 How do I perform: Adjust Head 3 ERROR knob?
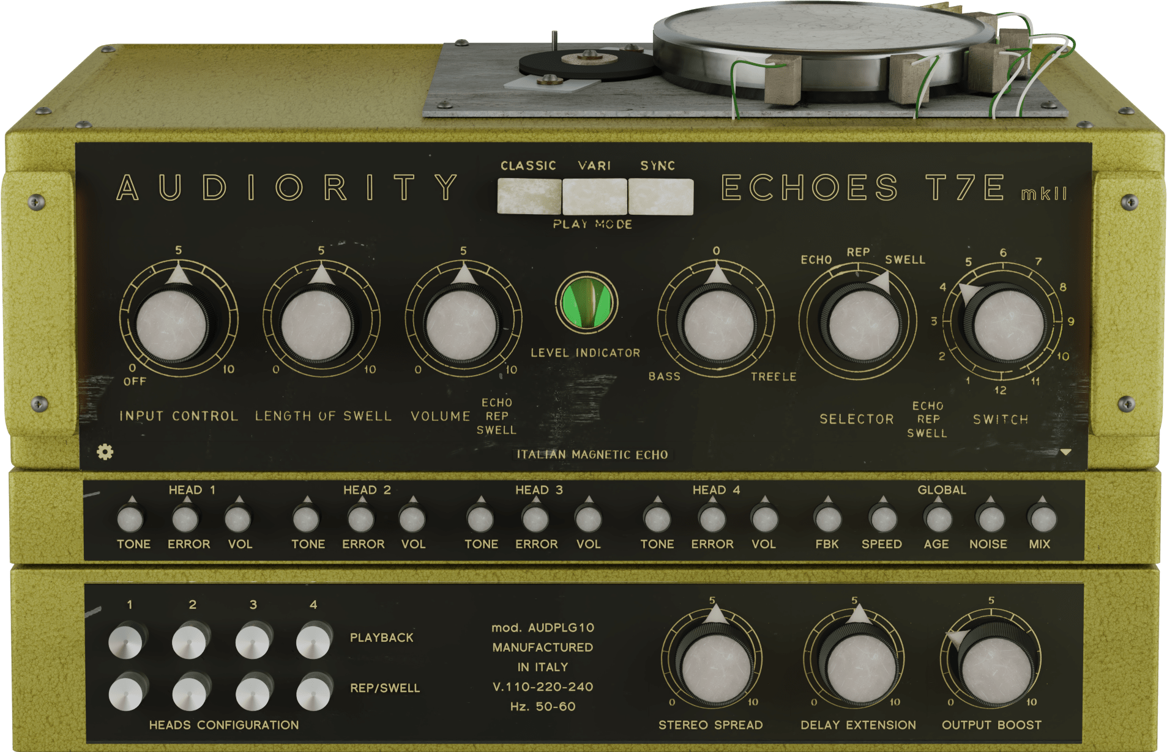[535, 518]
